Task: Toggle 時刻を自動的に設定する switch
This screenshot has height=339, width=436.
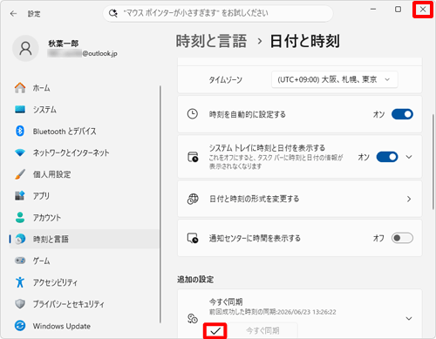Action: [x=402, y=114]
